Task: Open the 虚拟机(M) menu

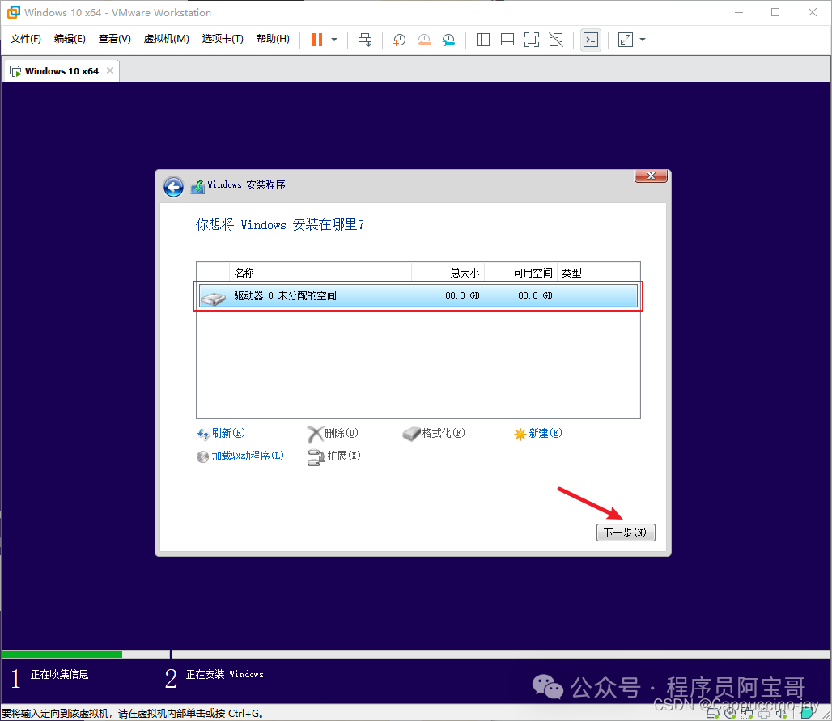Action: click(x=166, y=39)
